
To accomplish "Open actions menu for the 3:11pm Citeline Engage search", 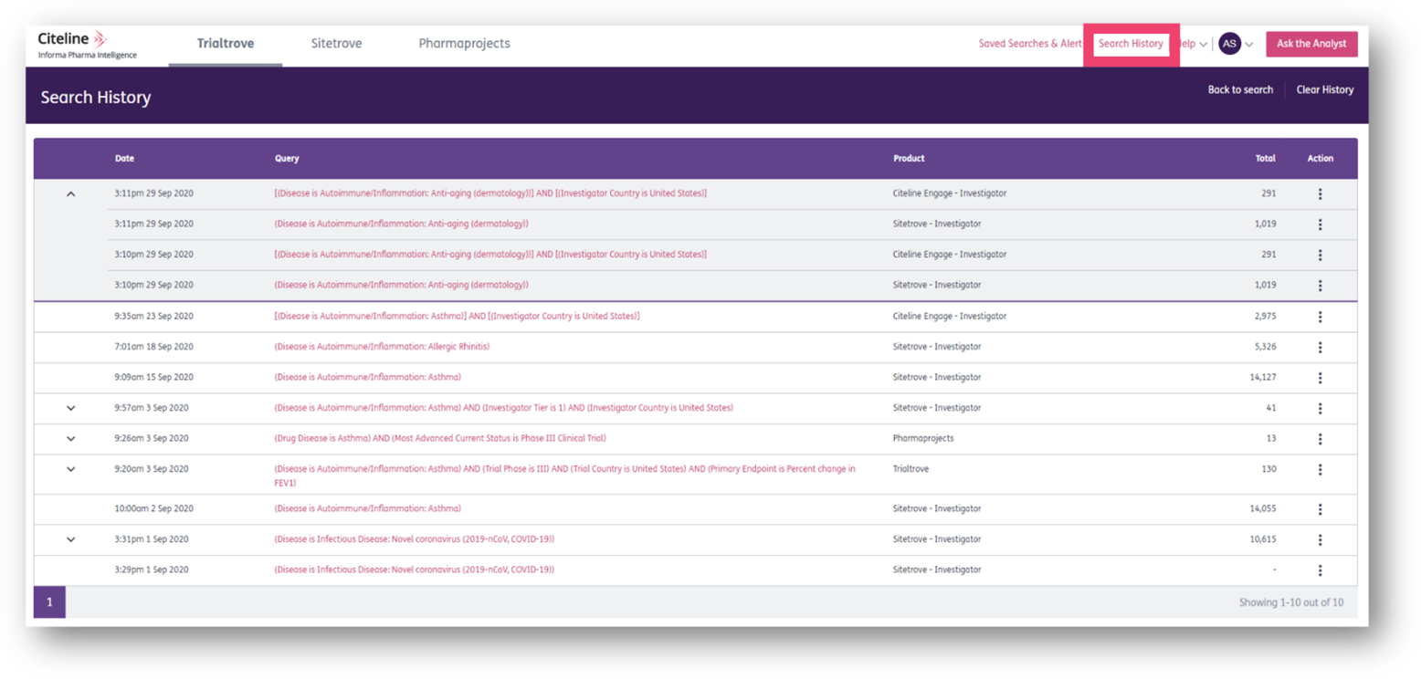I will [x=1320, y=193].
